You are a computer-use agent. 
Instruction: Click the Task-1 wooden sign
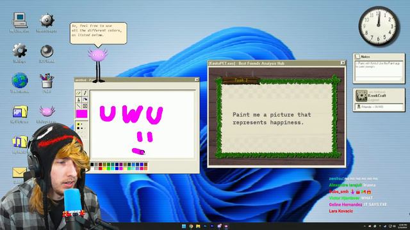(241, 80)
